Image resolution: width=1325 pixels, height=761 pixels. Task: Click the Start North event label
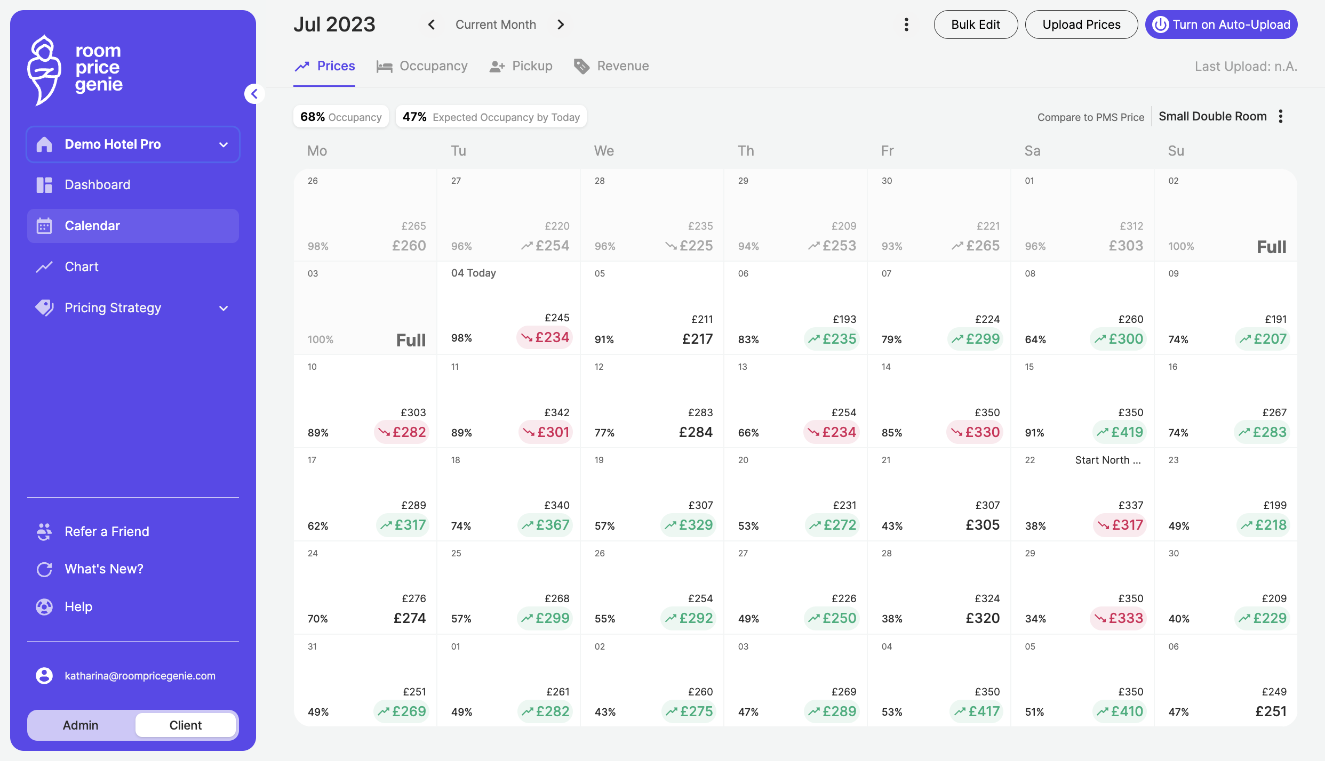(x=1108, y=460)
